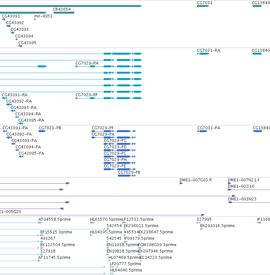The height and width of the screenshot is (275, 270).
Task: Select the CG7029-PH CDS label
Action: click(x=115, y=160)
